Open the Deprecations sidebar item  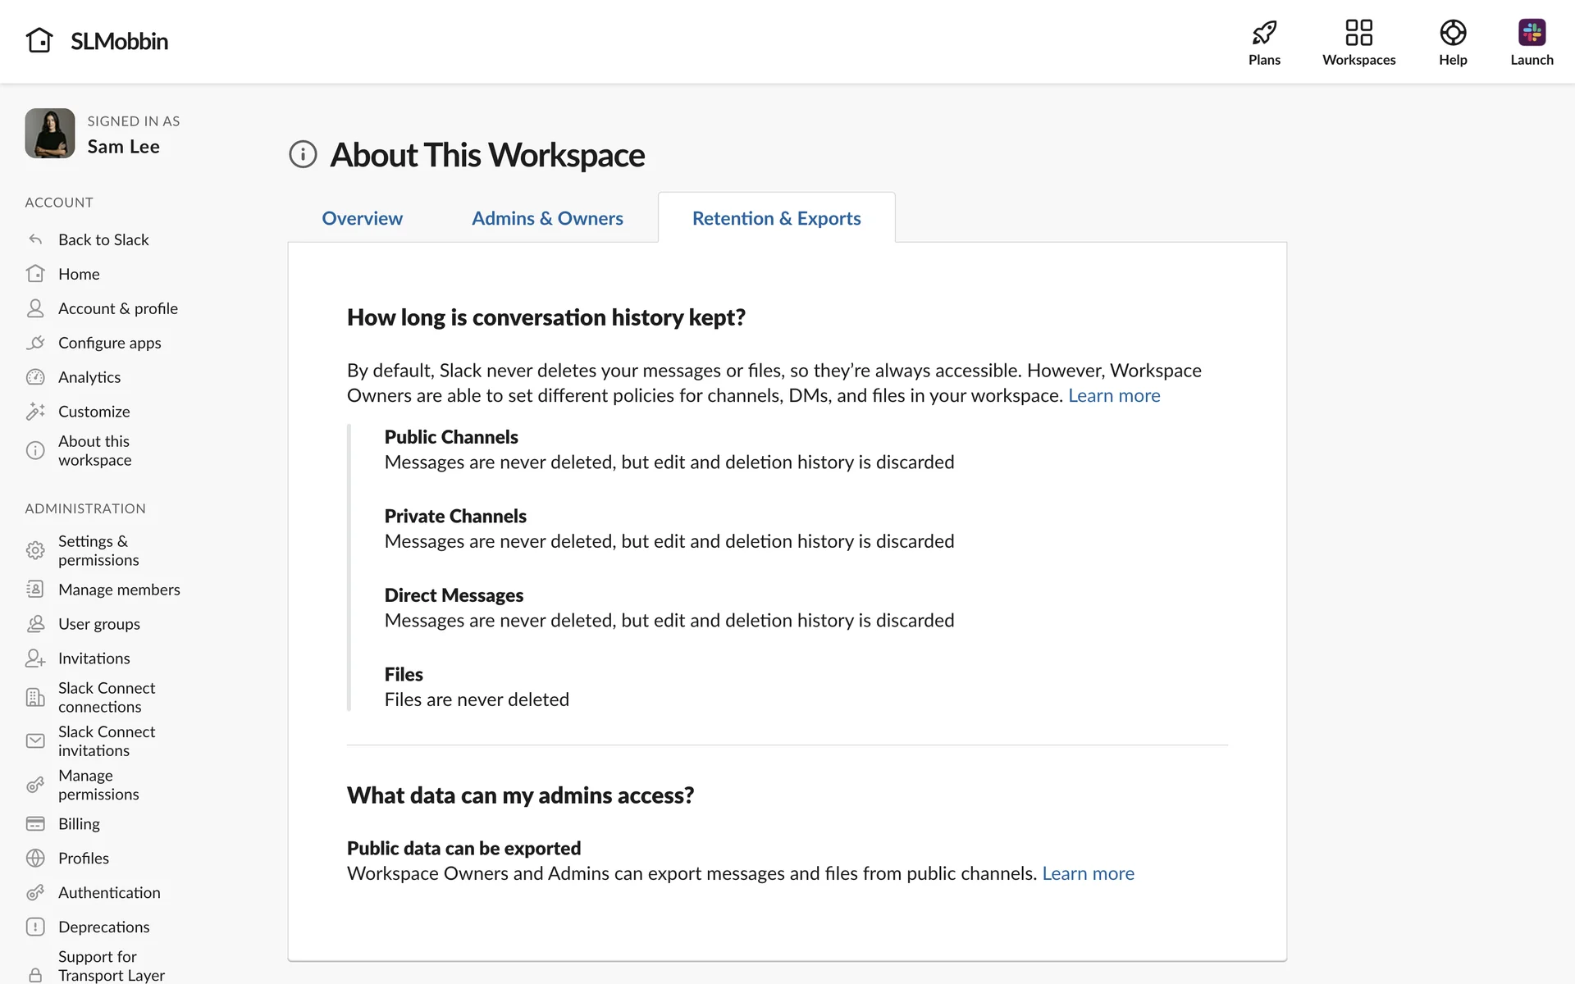(x=103, y=927)
